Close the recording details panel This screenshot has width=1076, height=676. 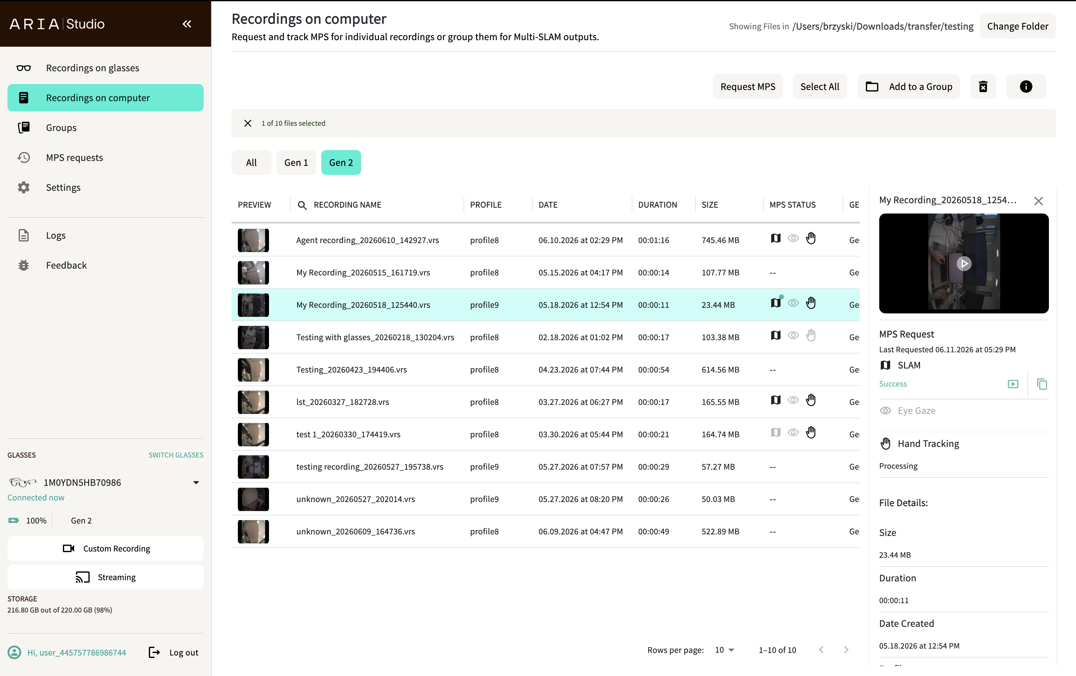click(x=1038, y=201)
